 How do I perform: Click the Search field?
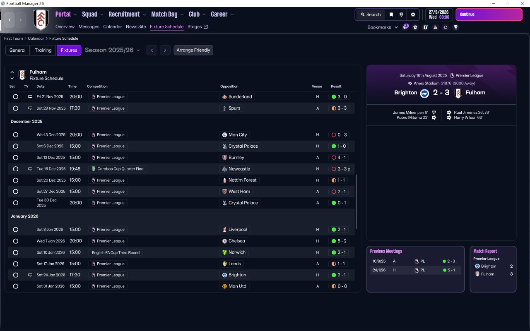(x=370, y=14)
